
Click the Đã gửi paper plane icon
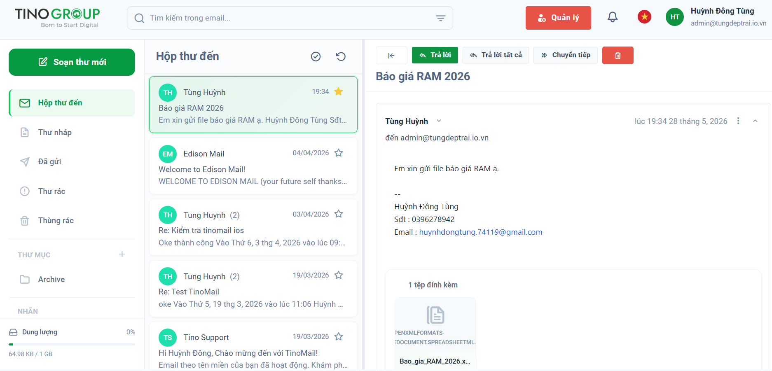point(25,162)
